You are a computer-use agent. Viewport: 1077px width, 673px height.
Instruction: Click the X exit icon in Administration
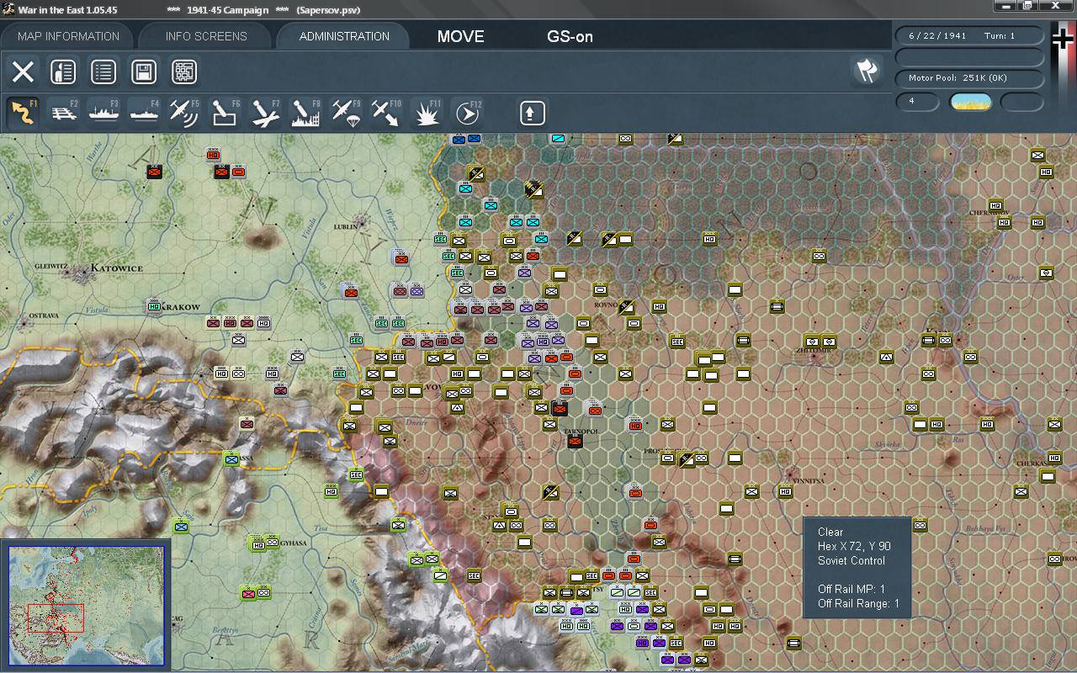pyautogui.click(x=23, y=72)
